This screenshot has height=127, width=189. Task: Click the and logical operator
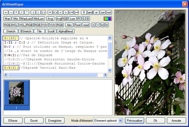point(90,13)
